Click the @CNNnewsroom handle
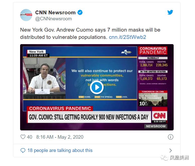 coord(54,19)
